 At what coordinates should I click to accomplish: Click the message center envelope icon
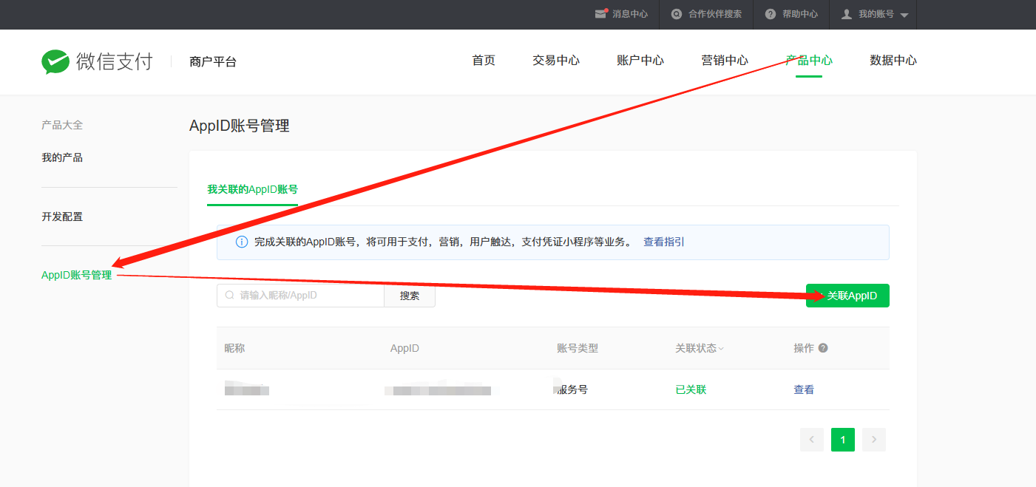click(x=601, y=14)
